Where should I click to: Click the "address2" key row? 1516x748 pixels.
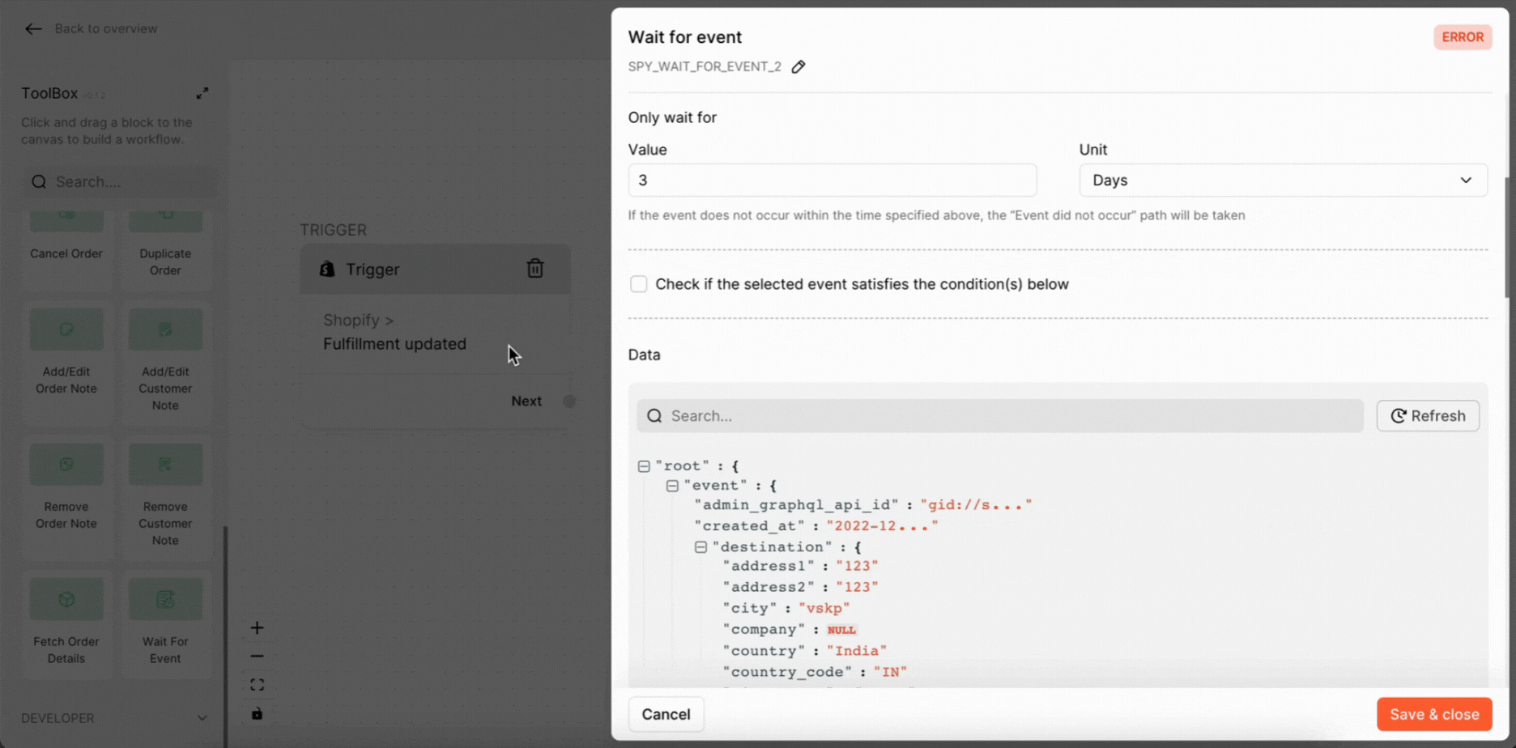800,587
